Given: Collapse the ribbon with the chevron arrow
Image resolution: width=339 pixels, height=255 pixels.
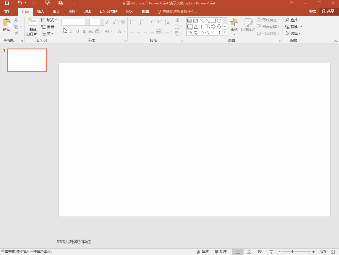Looking at the screenshot, I should pos(335,41).
